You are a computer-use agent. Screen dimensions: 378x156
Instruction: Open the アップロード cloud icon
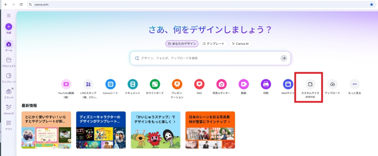[x=333, y=84]
